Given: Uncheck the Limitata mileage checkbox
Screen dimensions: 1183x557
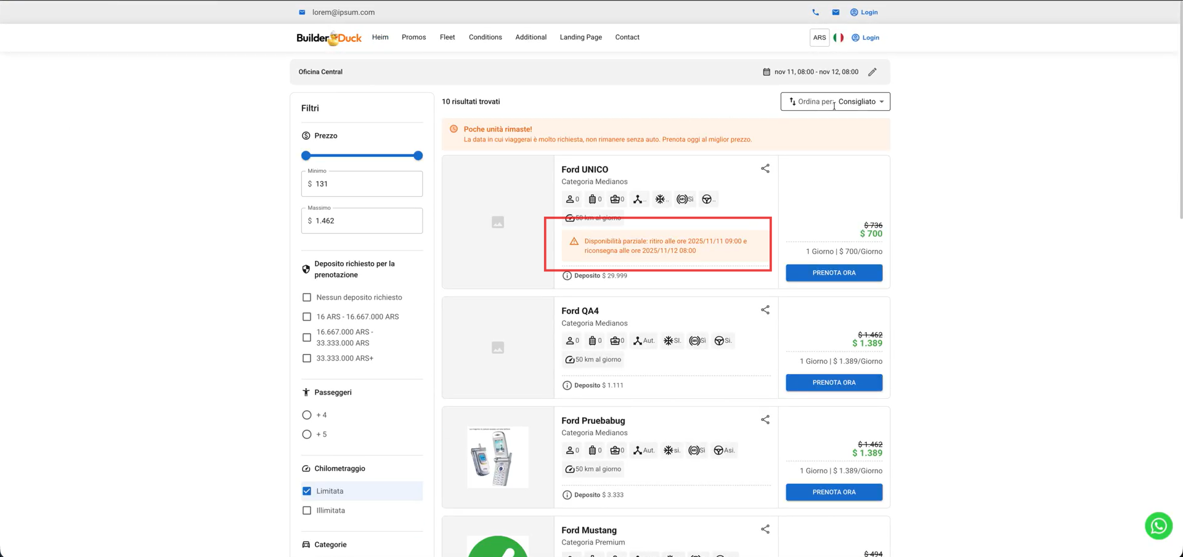Looking at the screenshot, I should pos(307,491).
